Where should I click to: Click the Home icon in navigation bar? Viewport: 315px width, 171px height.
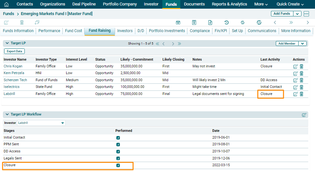click(6, 4)
